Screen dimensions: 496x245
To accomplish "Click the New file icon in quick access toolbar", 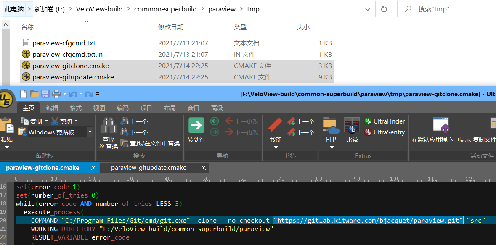I will click(x=24, y=94).
